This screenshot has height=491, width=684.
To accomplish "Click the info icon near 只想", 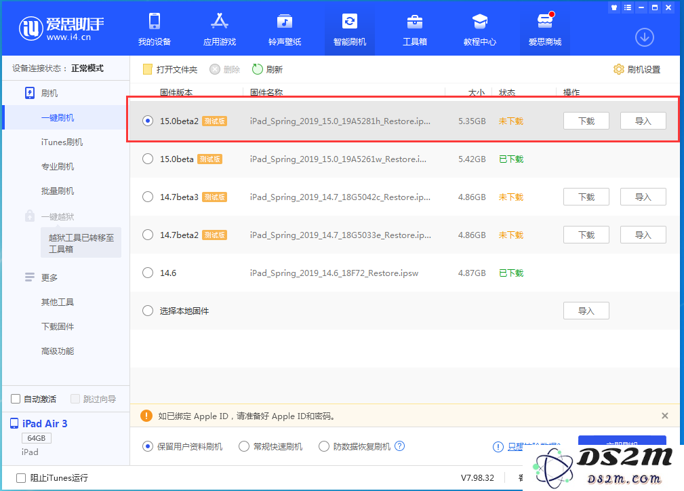I will click(x=498, y=447).
